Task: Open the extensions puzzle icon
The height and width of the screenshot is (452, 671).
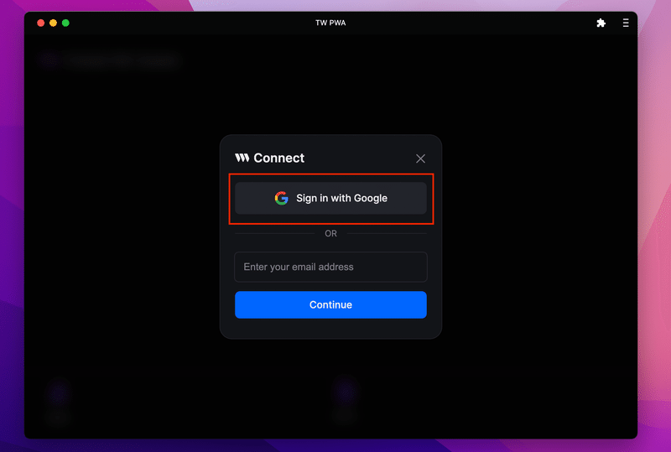Action: click(x=601, y=23)
